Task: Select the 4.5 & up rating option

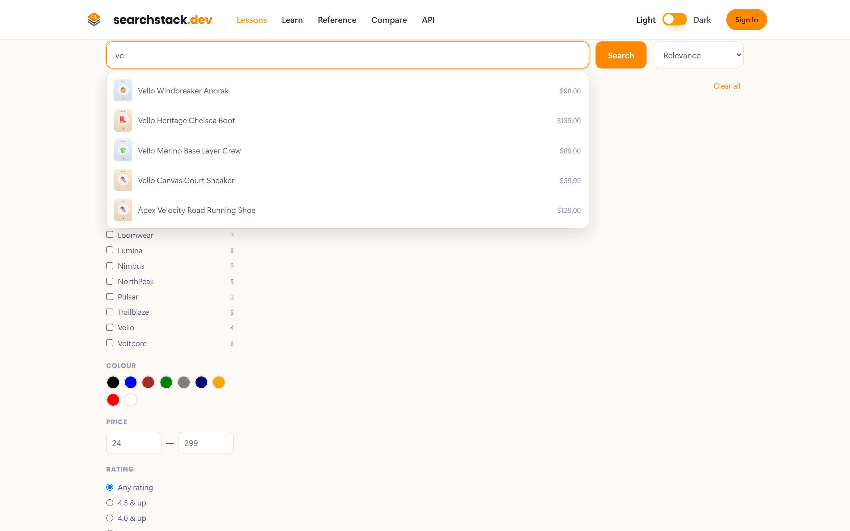Action: (110, 503)
